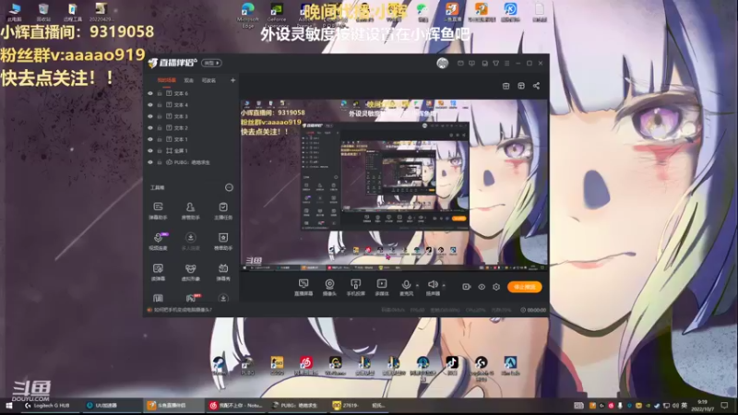
Task: Switch to the orange highlighted scene tab
Action: (x=167, y=80)
